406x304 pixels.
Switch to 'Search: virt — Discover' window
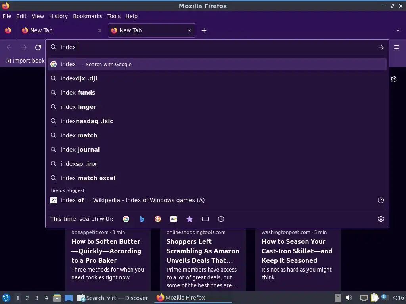[x=113, y=298]
